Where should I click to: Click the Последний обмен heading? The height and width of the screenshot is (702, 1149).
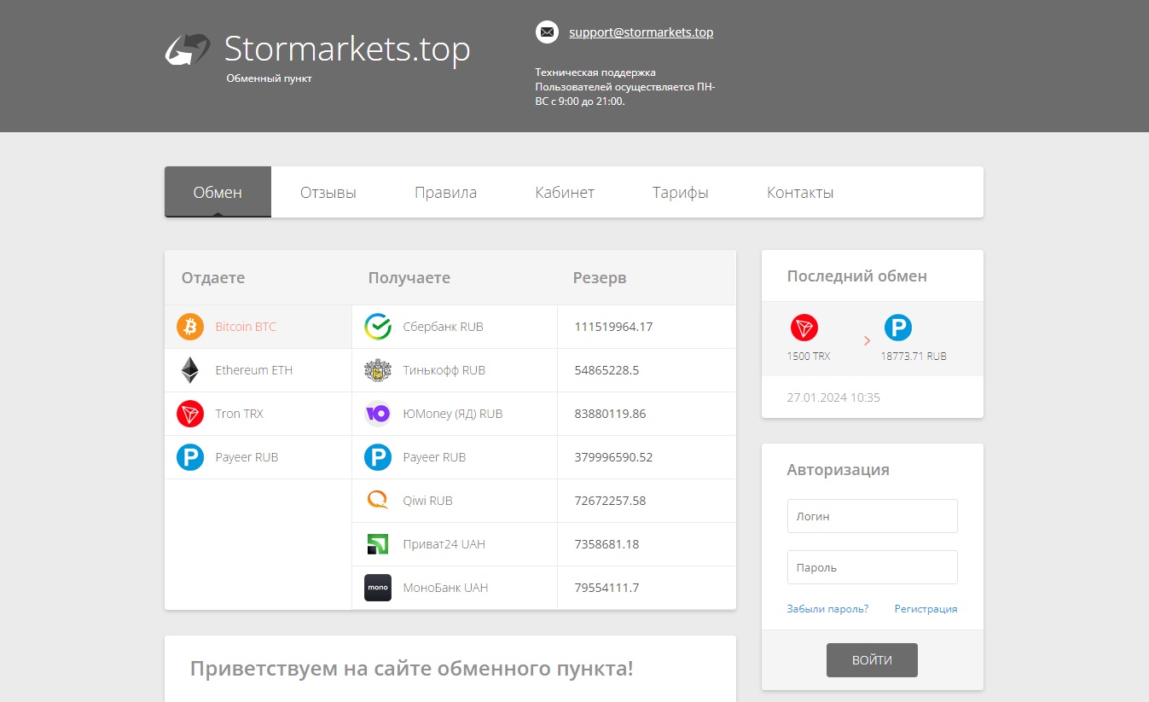pyautogui.click(x=857, y=276)
